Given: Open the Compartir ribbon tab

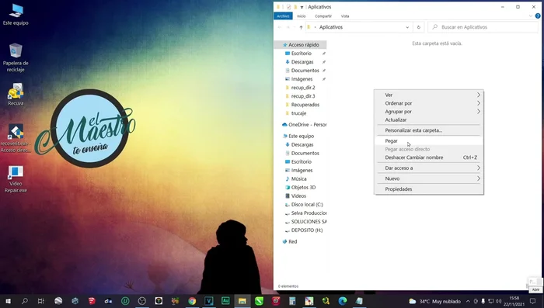Looking at the screenshot, I should pyautogui.click(x=323, y=16).
